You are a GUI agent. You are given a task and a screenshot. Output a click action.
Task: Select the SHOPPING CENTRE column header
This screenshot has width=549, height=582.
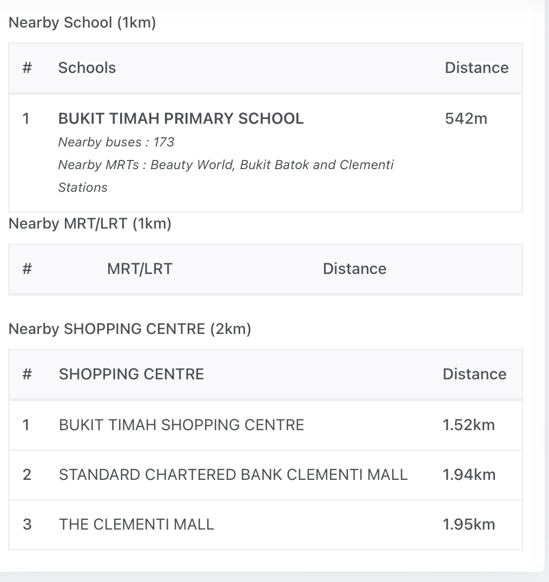coord(131,374)
